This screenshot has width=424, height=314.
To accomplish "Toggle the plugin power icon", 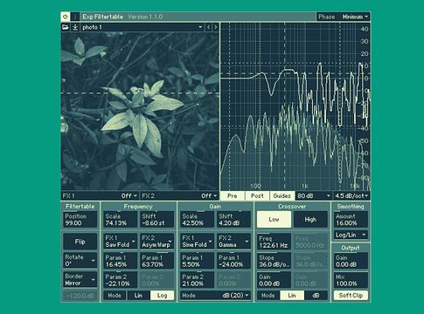I will [x=66, y=17].
